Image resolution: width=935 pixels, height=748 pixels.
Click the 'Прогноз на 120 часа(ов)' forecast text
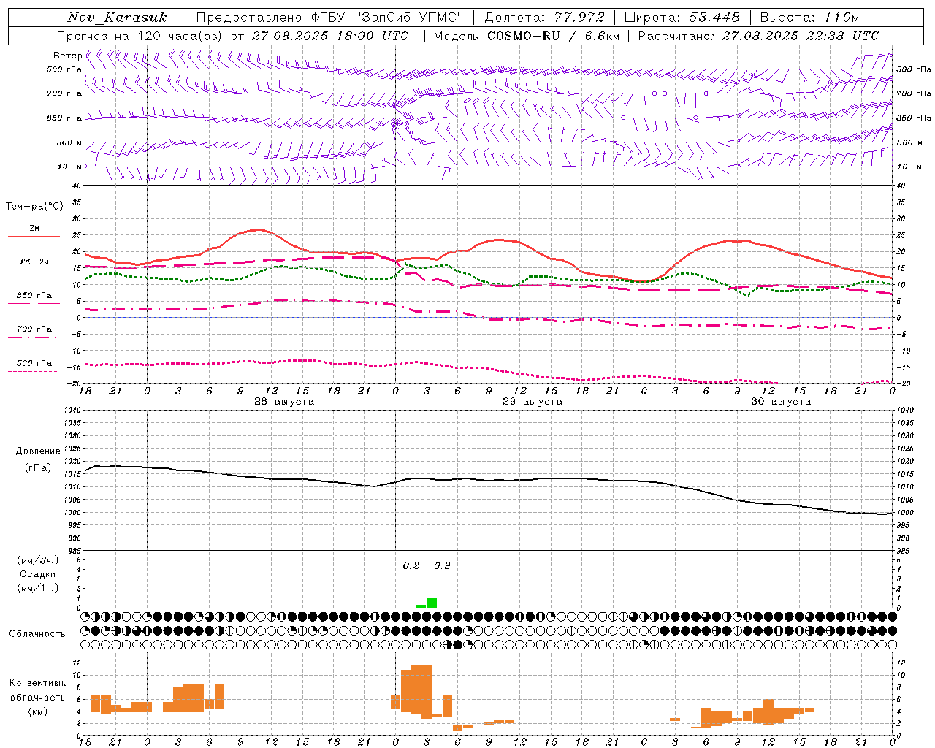(x=140, y=36)
